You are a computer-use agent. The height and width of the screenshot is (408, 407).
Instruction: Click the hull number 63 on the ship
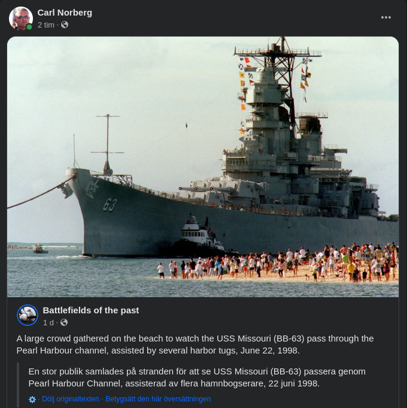(x=110, y=205)
